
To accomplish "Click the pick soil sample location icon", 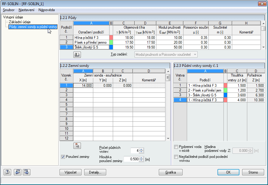I will pyautogui.click(x=77, y=146).
